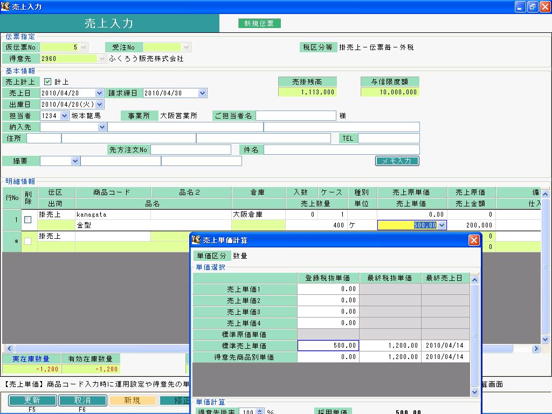Click the 売上単価計算 dialog title icon
552x414 pixels.
click(x=196, y=240)
